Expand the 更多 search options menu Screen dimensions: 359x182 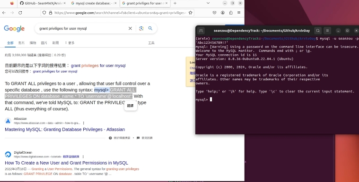tap(70, 43)
